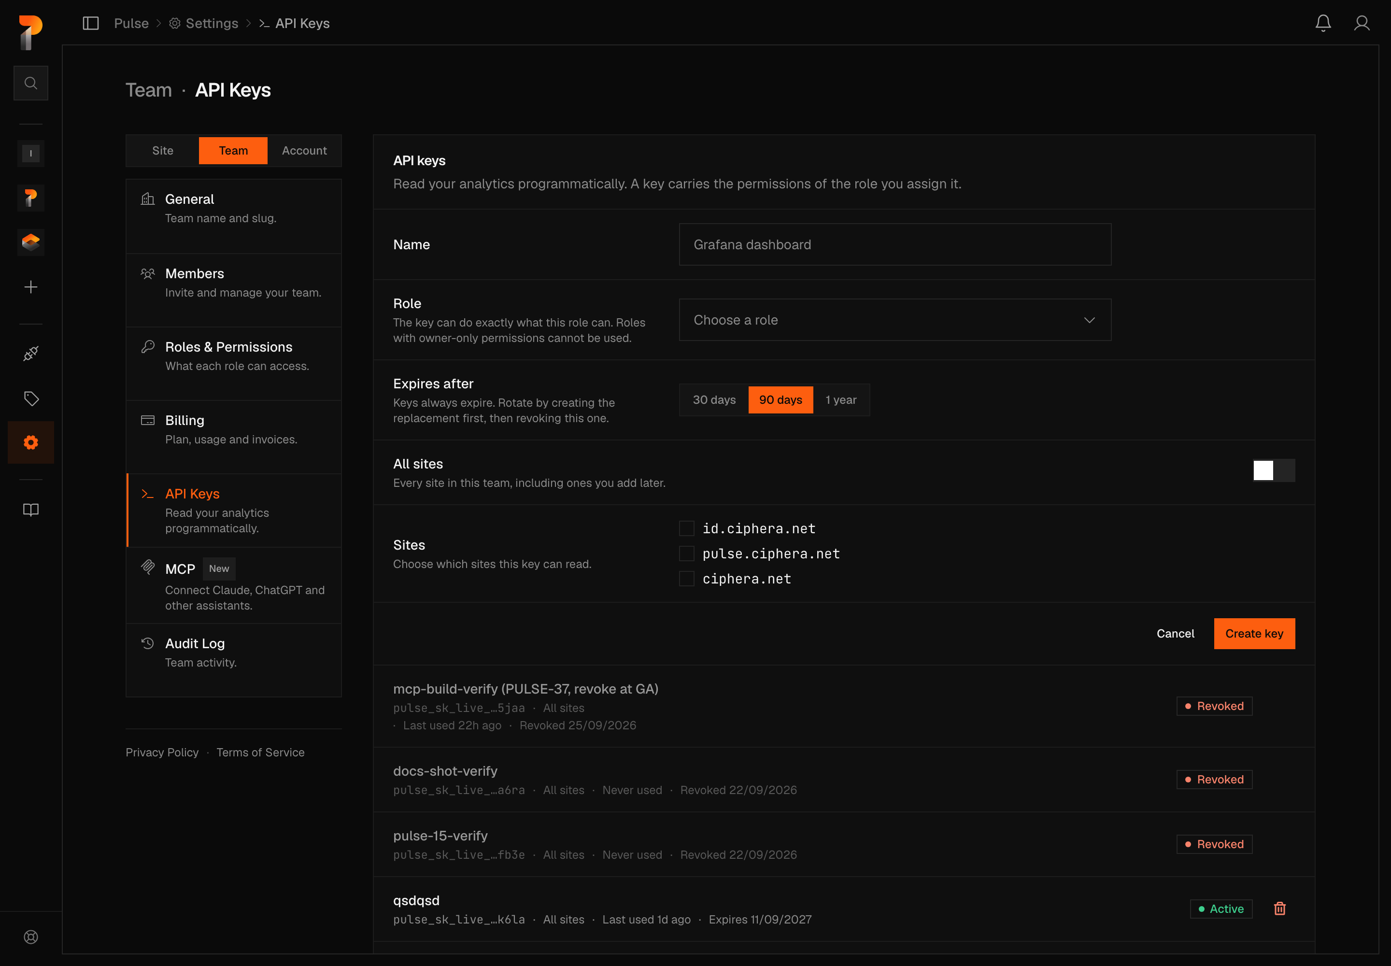The height and width of the screenshot is (966, 1391).
Task: Open the tag icon in sidebar
Action: pyautogui.click(x=31, y=398)
